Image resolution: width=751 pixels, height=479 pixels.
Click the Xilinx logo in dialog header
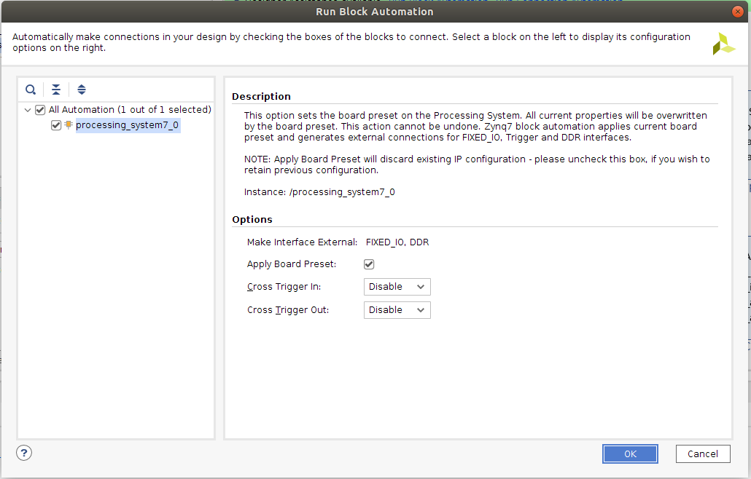point(723,44)
